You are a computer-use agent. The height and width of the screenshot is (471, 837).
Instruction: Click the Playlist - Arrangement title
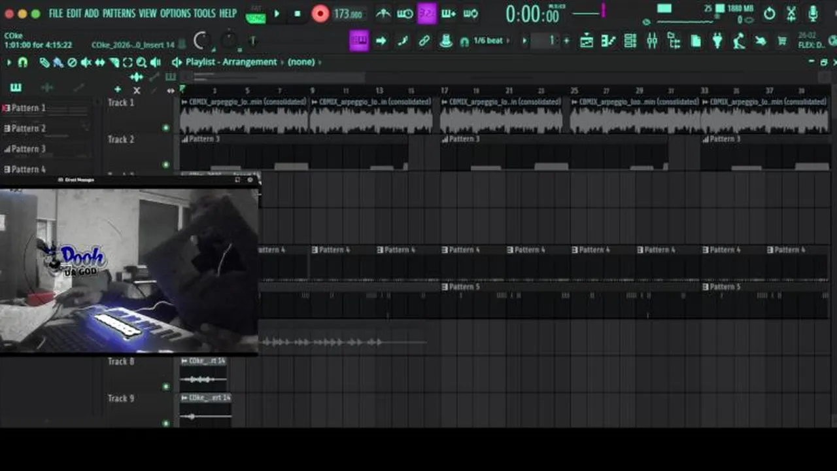click(x=231, y=62)
